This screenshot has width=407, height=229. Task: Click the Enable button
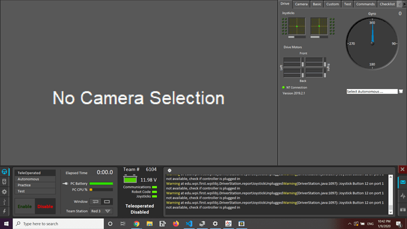(25, 207)
